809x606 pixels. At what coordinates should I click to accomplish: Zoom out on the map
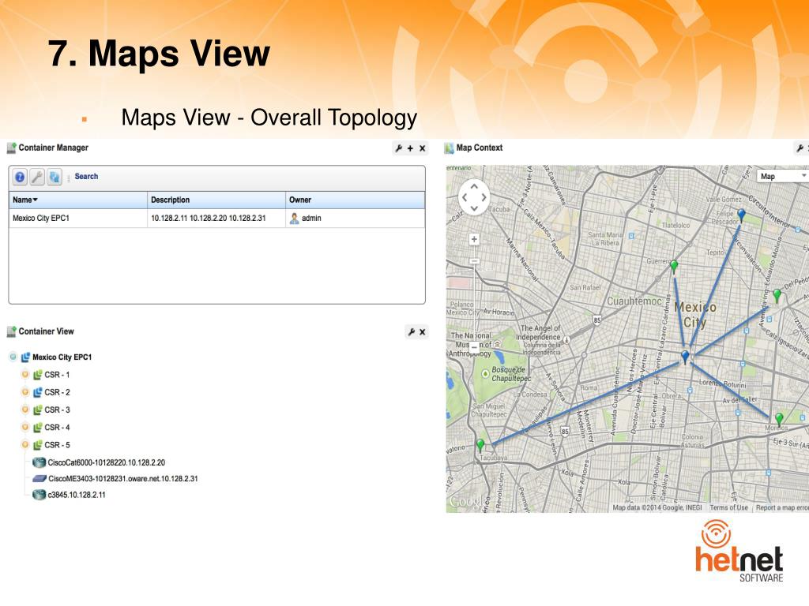(474, 347)
